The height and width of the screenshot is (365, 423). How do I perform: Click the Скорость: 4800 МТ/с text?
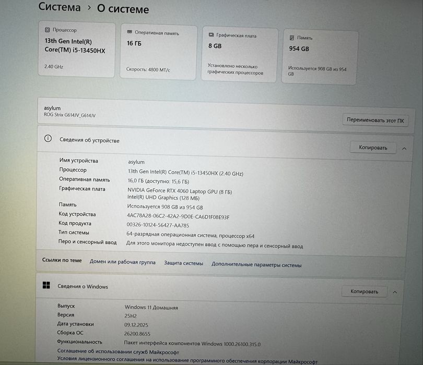(x=148, y=69)
